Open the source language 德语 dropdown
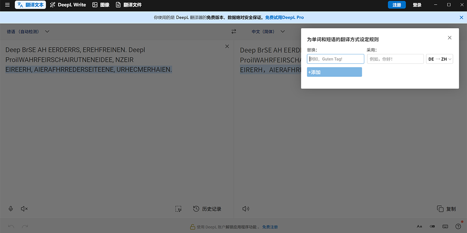Viewport: 467px width, 233px height. pos(28,31)
